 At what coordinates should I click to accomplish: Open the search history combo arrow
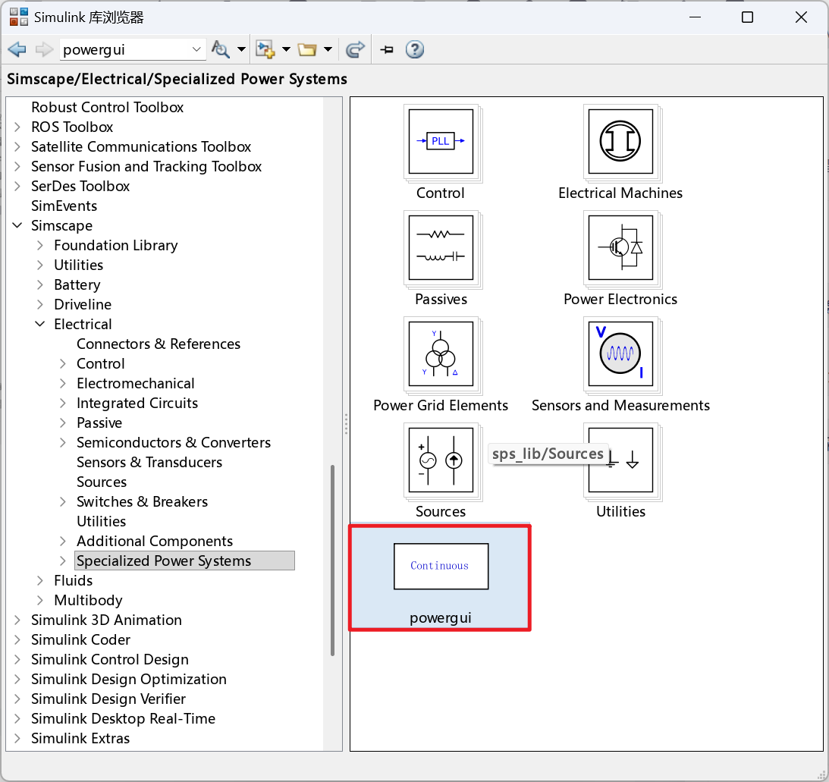tap(196, 50)
